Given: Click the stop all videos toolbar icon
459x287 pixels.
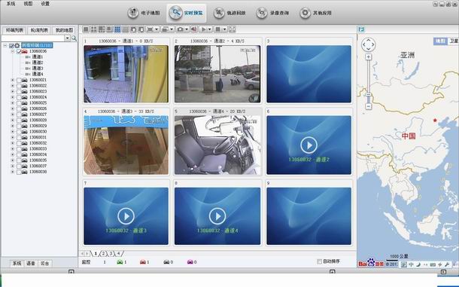Looking at the screenshot, I should (217, 29).
